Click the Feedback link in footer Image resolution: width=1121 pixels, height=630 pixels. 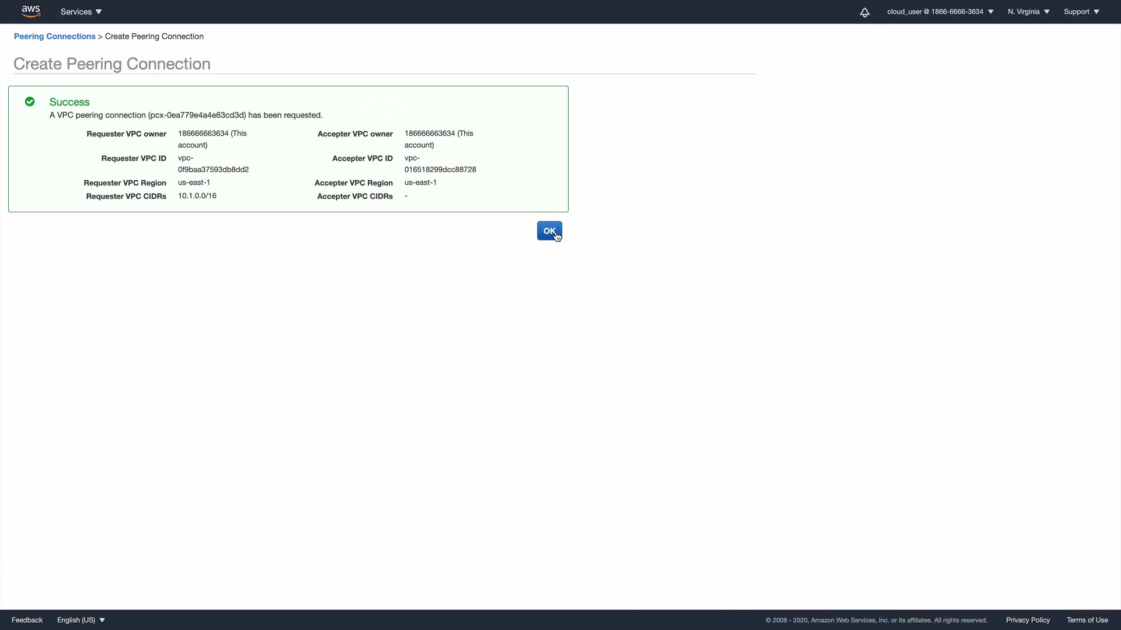point(27,620)
